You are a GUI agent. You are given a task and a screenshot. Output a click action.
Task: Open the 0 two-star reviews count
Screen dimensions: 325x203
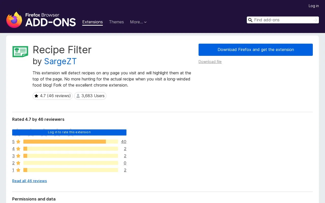pos(125,163)
